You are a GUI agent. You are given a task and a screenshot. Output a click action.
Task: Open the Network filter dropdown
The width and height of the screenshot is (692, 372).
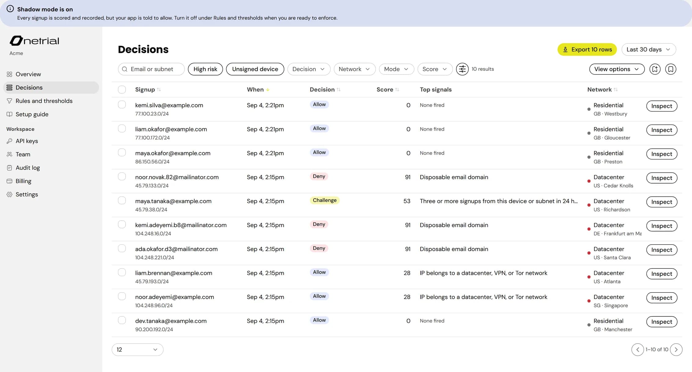[x=355, y=69]
